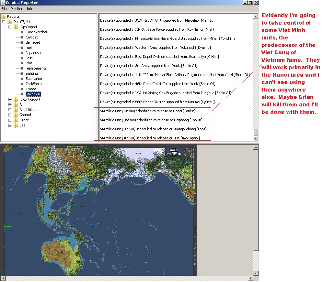Select the Submarine report
Image resolution: width=323 pixels, height=282 pixels.
[34, 79]
